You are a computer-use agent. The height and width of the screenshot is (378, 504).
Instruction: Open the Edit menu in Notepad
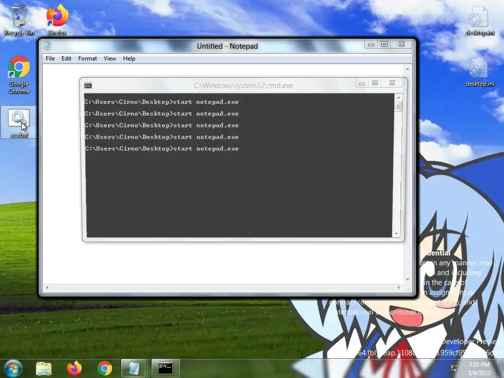point(66,59)
